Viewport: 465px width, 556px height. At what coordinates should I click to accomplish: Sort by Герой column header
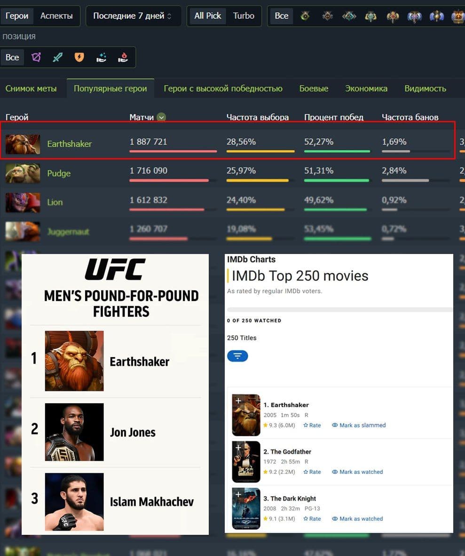[17, 118]
